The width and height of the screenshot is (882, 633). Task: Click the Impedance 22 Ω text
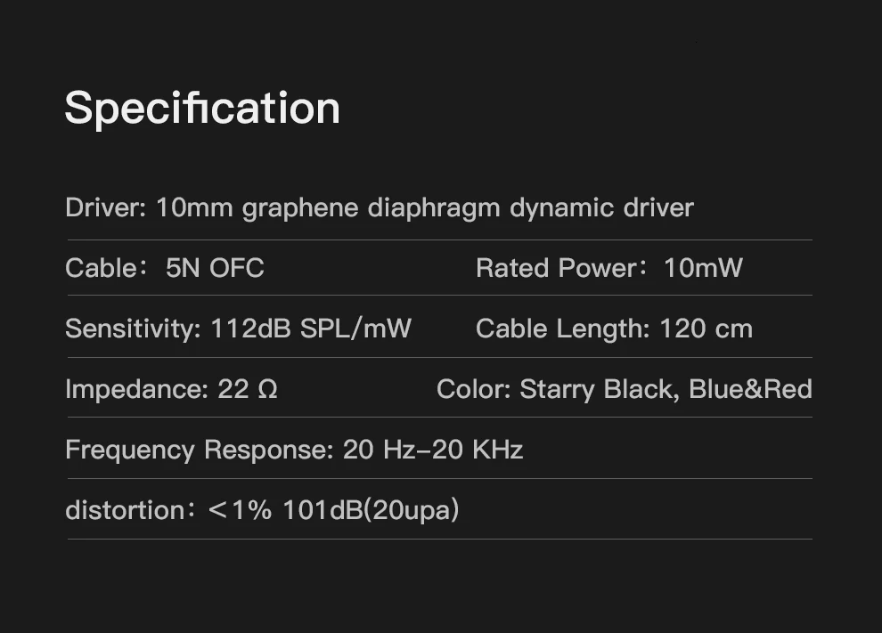(x=172, y=389)
